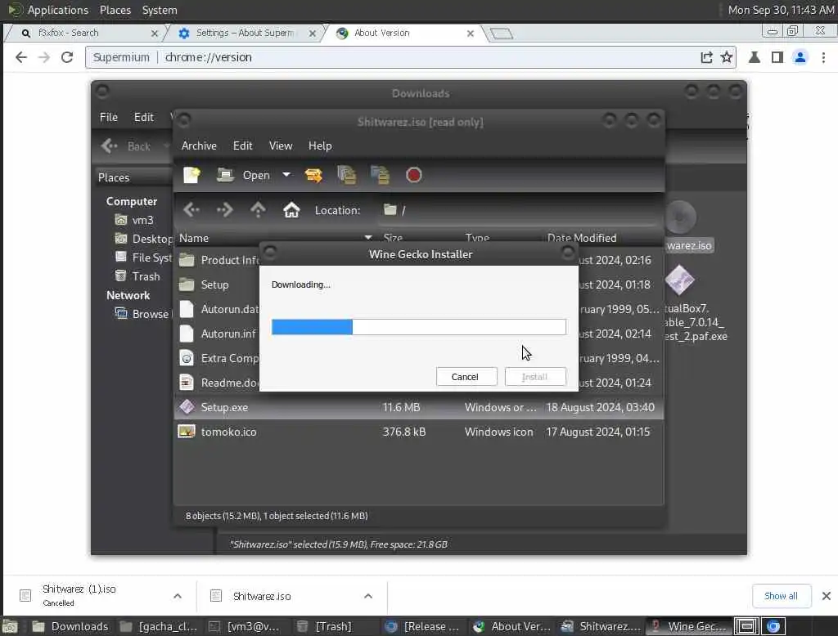This screenshot has width=838, height=636.
Task: Expand the Open recent dropdown arrow
Action: [x=286, y=175]
